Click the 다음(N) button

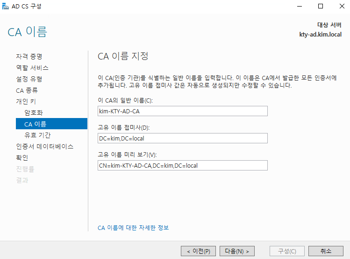click(237, 251)
